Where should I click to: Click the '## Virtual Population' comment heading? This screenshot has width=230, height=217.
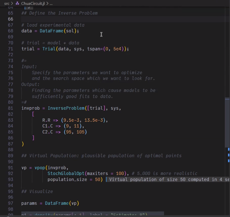101,156
